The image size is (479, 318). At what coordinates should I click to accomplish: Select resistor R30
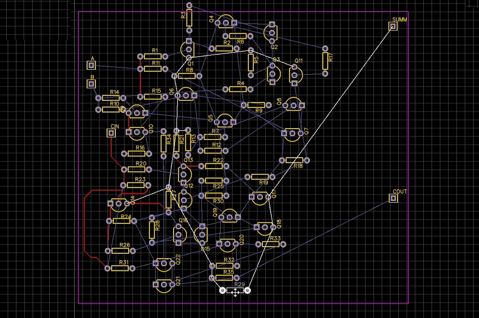[x=213, y=196]
